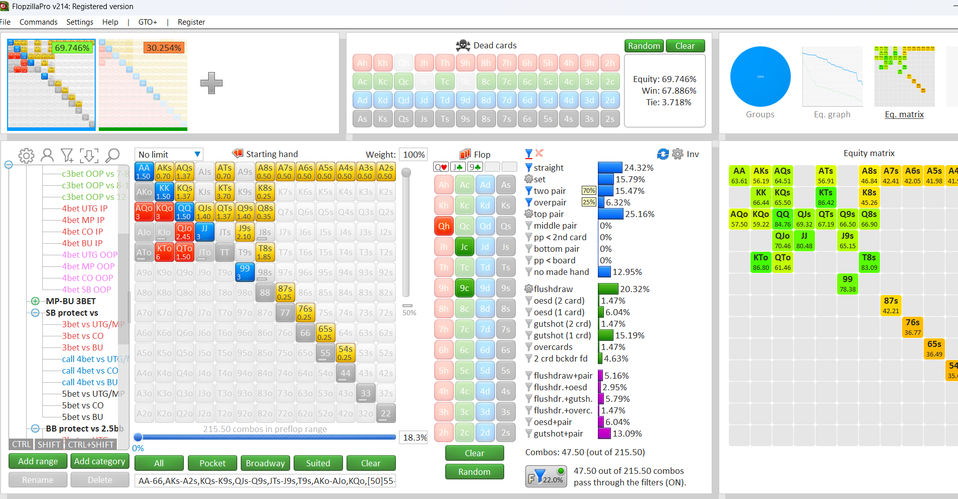
Task: Click the Pocket pairs selection button
Action: pyautogui.click(x=213, y=463)
